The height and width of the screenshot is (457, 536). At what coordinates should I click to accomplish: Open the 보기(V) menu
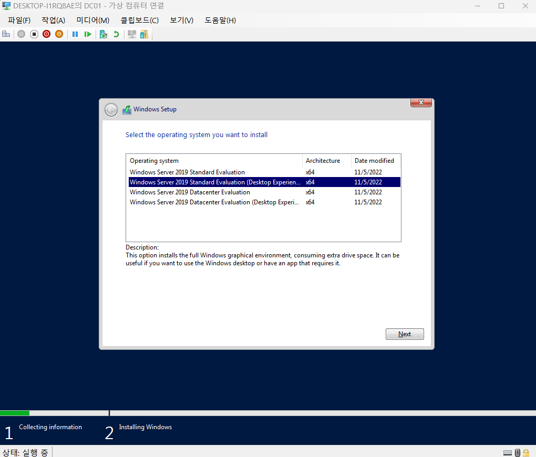[x=181, y=20]
